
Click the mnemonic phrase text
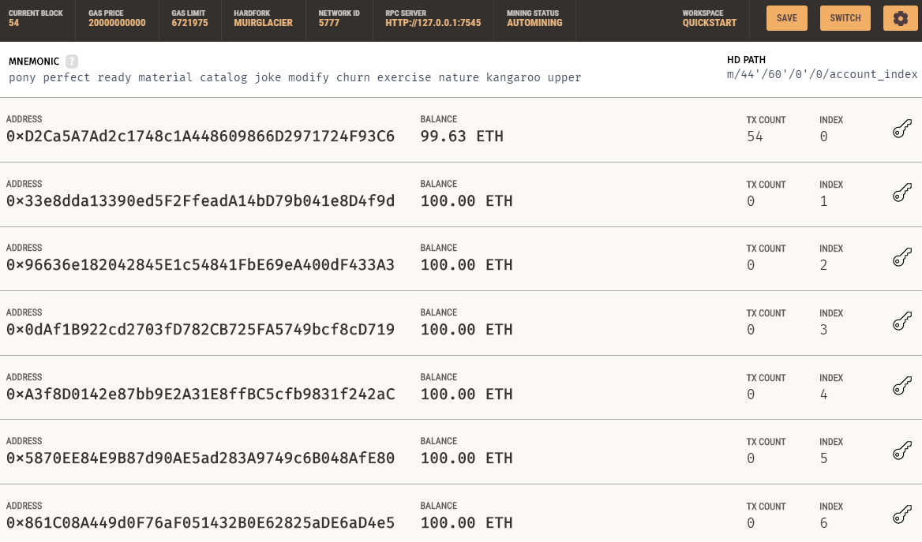[294, 77]
